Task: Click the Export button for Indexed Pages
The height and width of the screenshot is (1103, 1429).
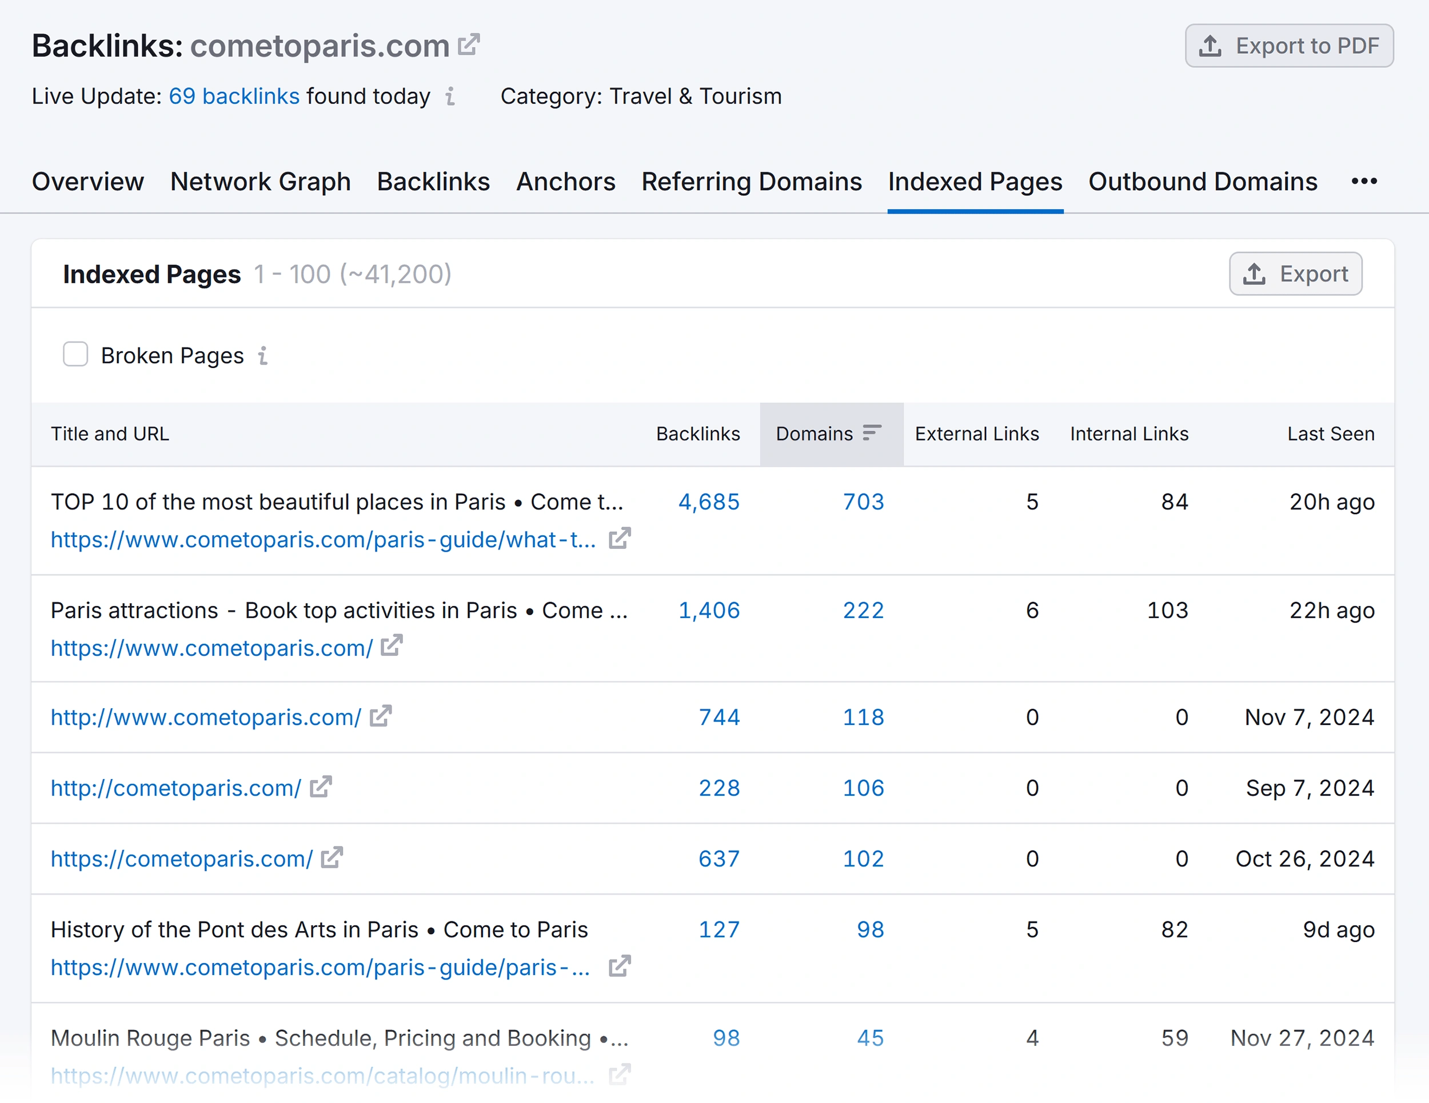Action: [1295, 274]
